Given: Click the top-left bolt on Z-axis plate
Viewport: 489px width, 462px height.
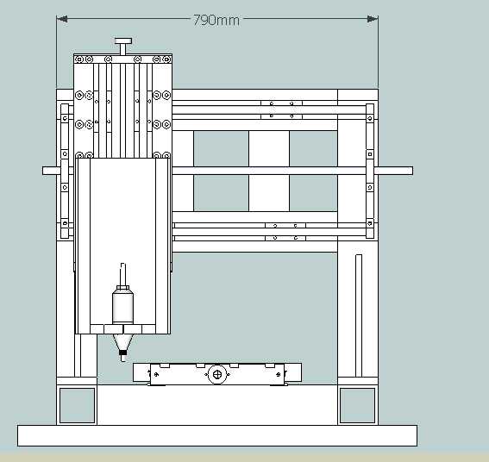Looking at the screenshot, I should tap(79, 59).
